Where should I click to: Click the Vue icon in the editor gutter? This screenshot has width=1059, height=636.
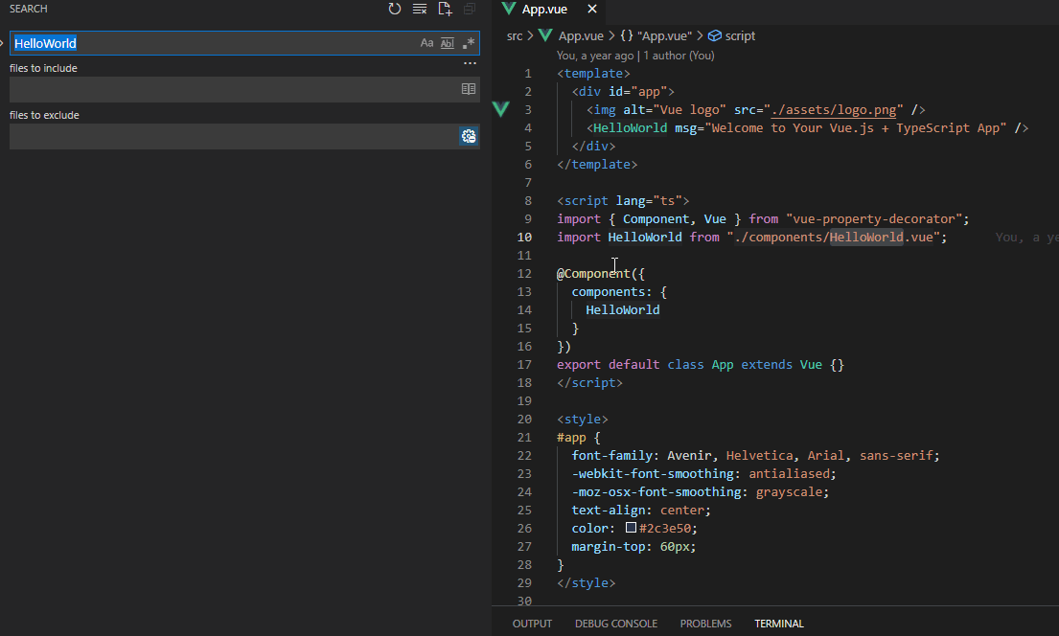500,109
